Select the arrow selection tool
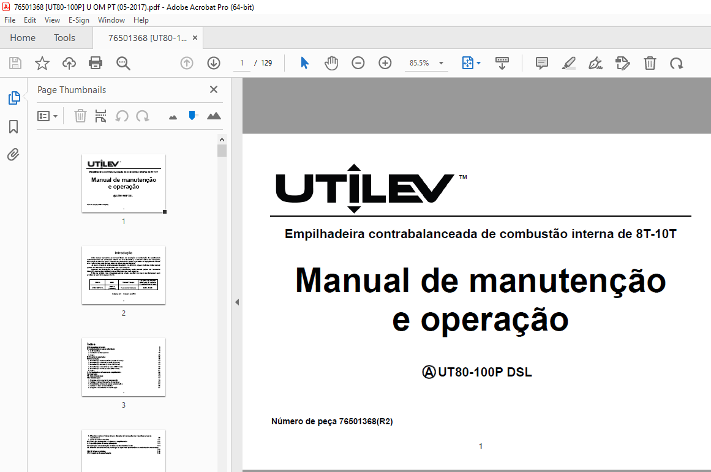711x472 pixels. [304, 63]
